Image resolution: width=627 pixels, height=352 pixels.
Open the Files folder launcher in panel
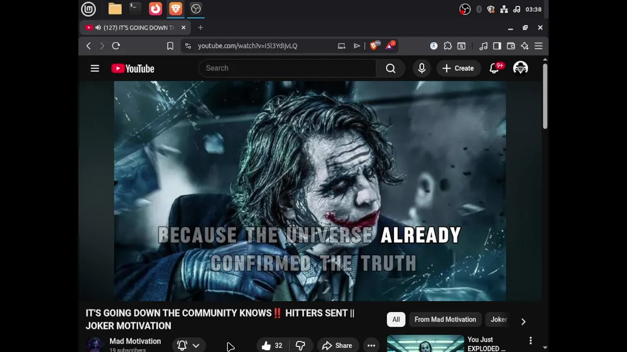[115, 9]
